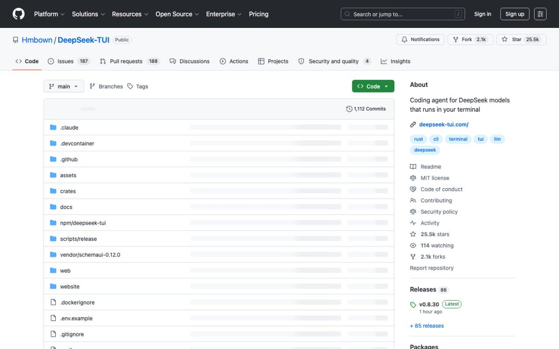
Task: Click the folder icon beside website
Action: (53, 286)
